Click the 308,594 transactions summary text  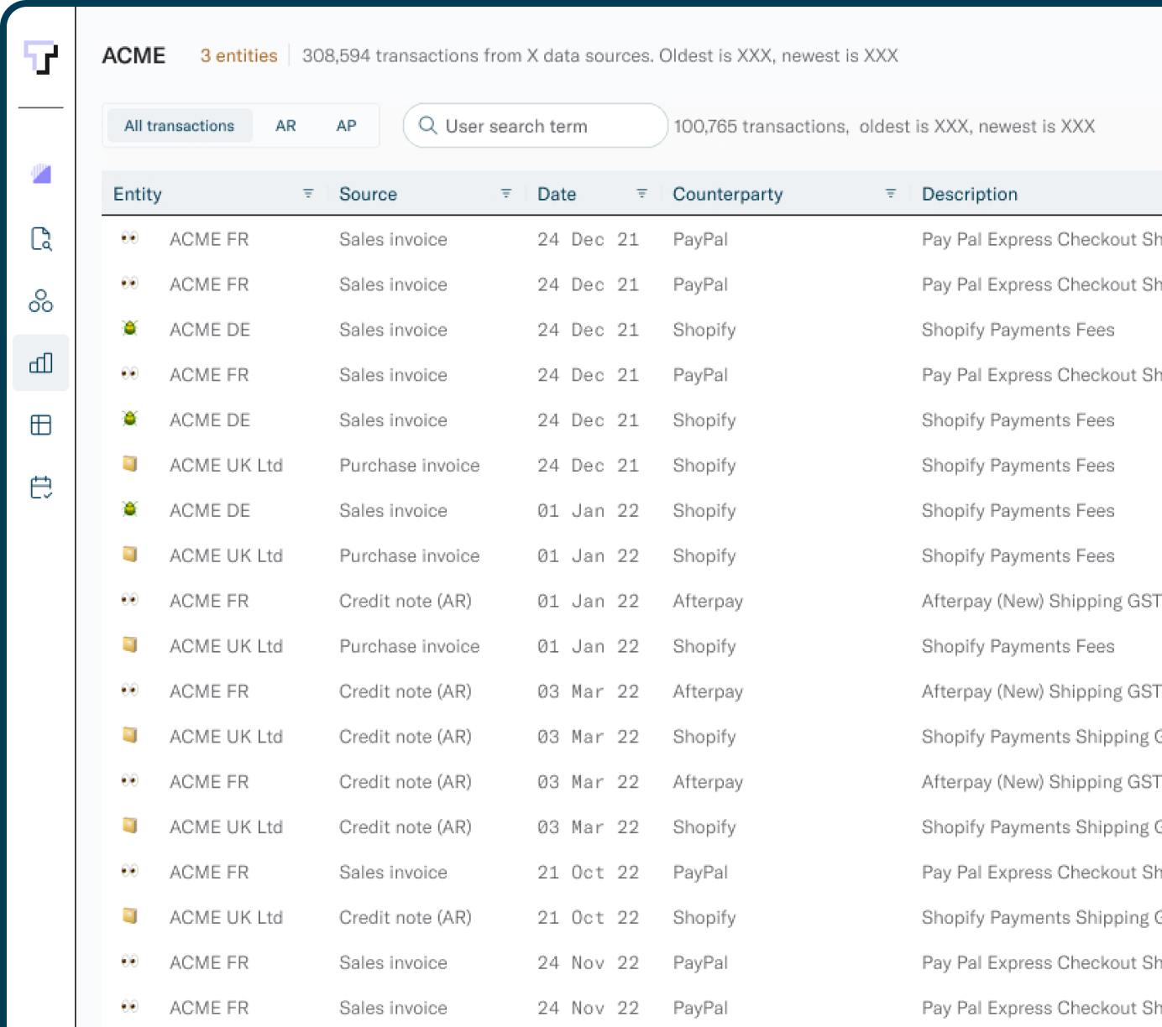[600, 55]
